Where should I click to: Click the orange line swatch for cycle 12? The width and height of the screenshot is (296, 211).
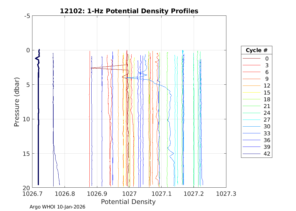click(x=252, y=86)
